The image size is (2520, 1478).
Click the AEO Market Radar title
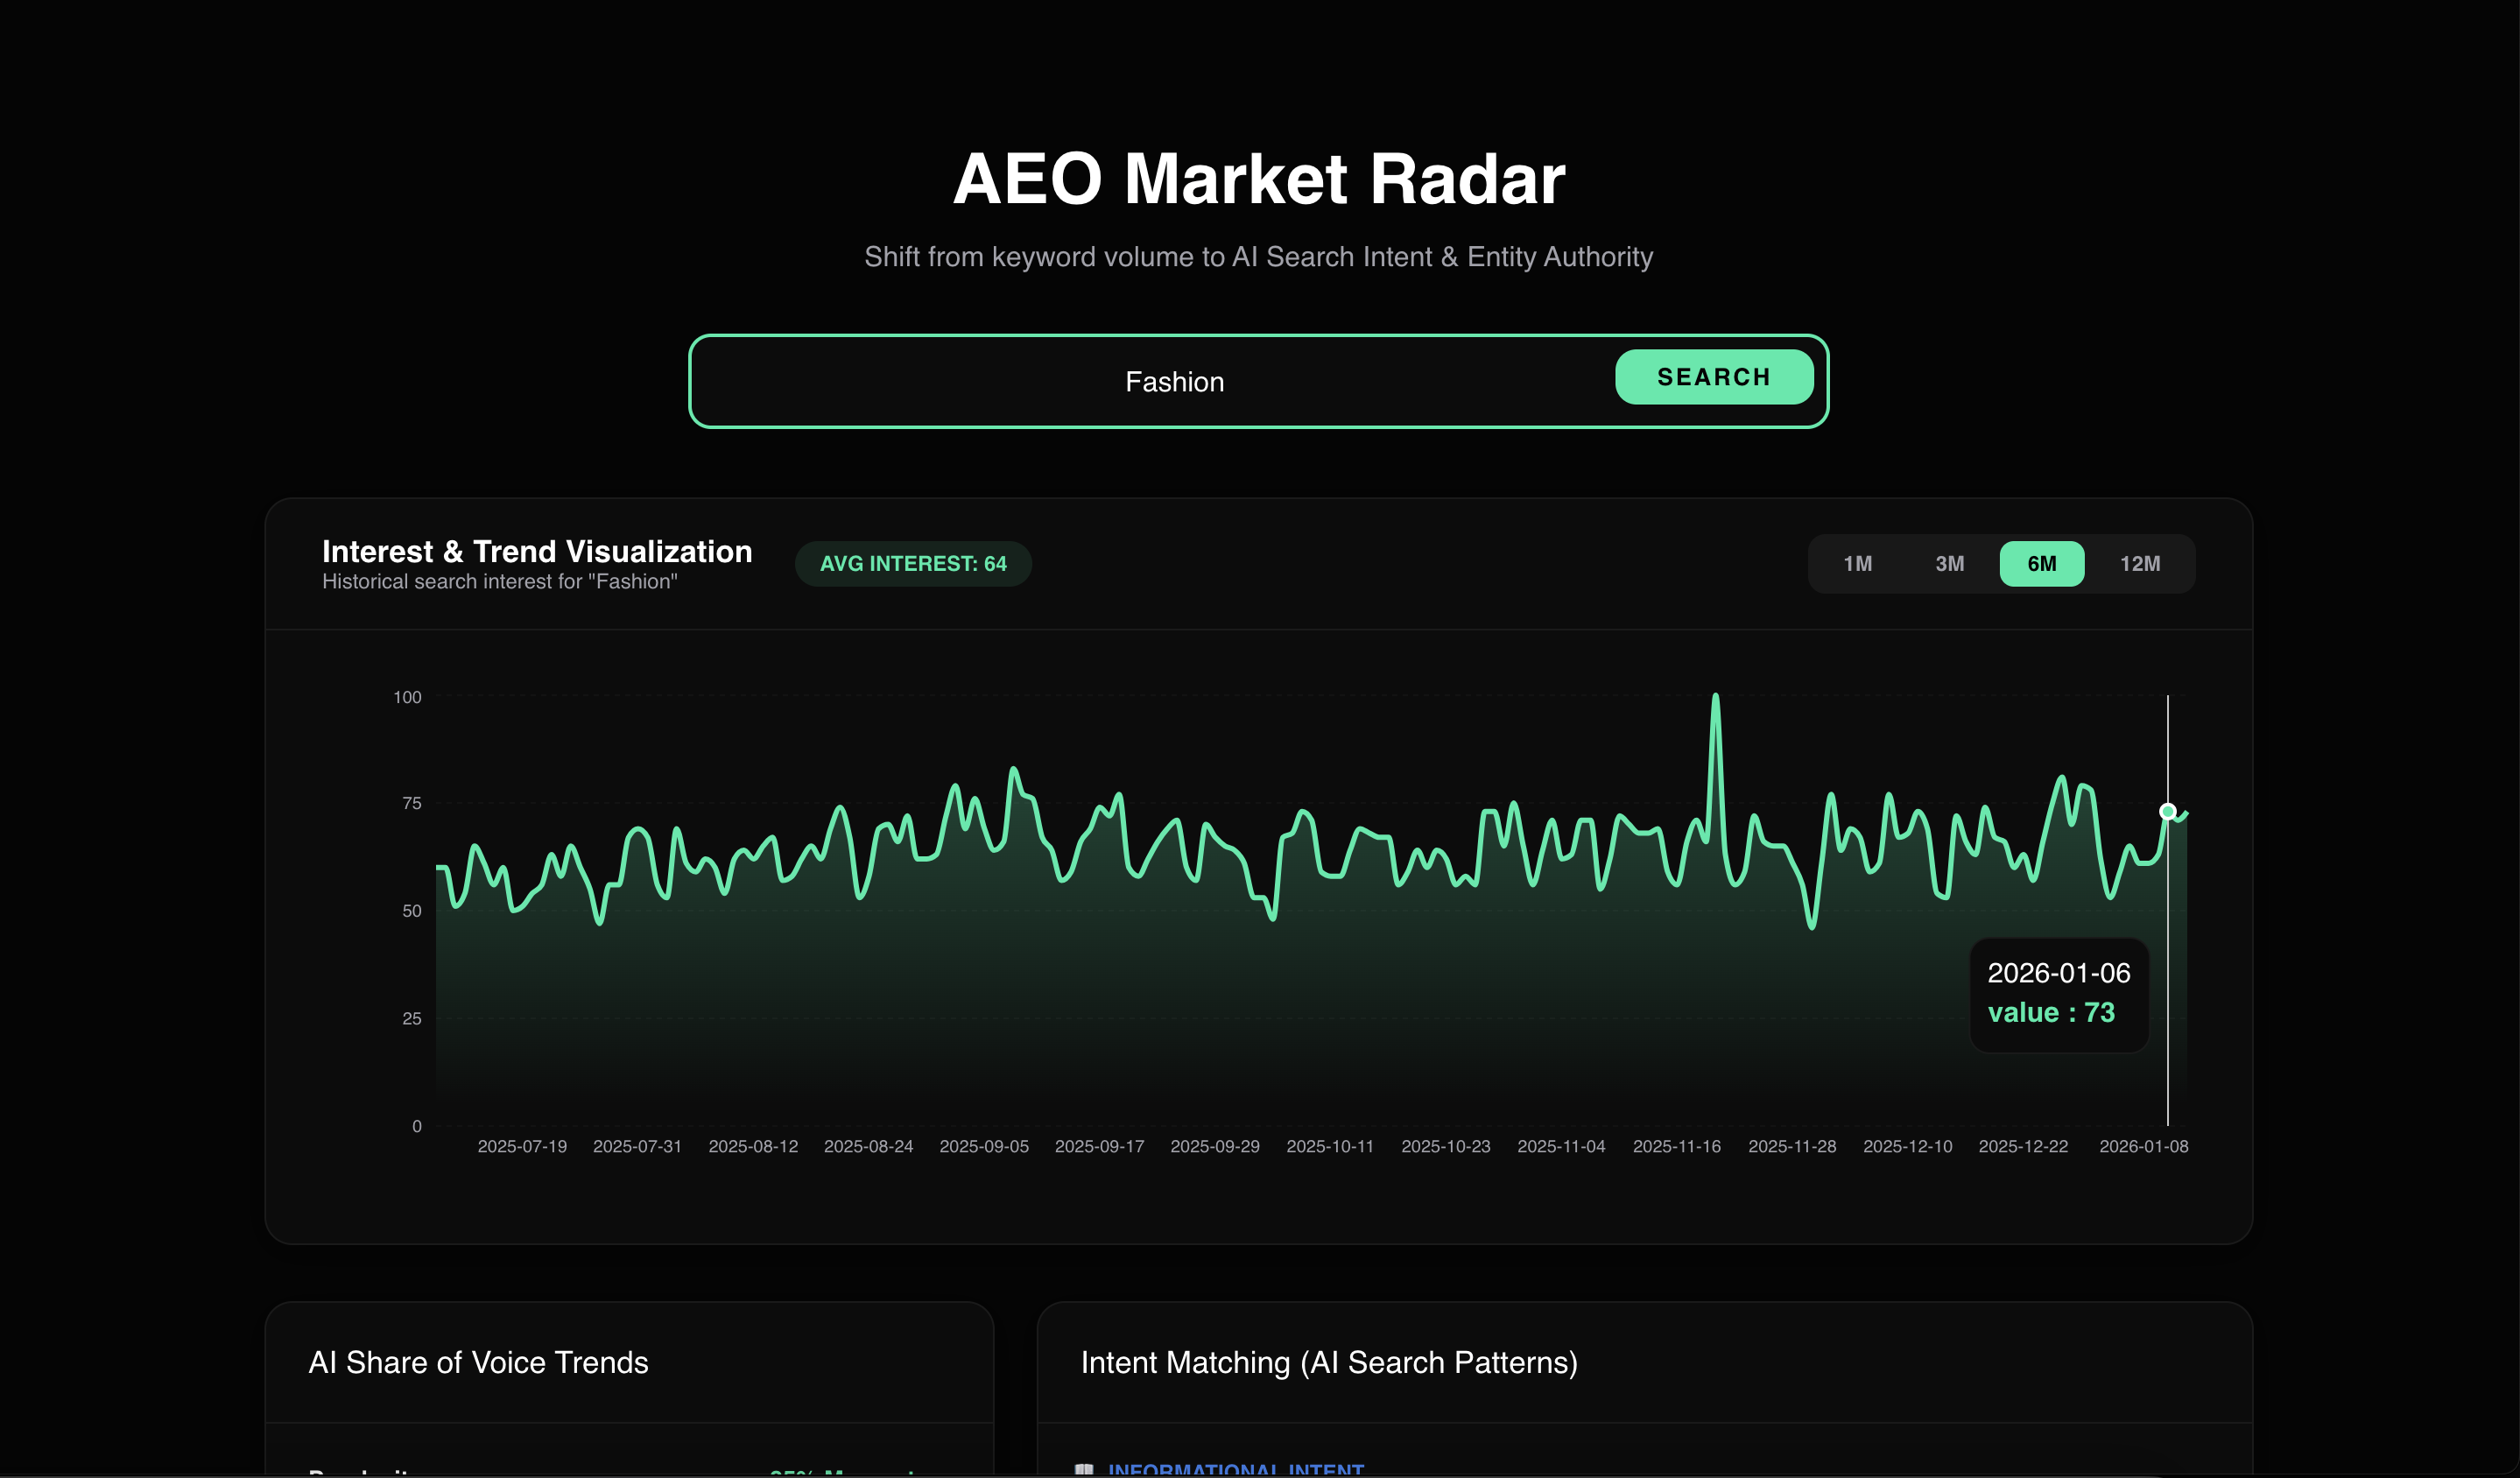point(1258,179)
